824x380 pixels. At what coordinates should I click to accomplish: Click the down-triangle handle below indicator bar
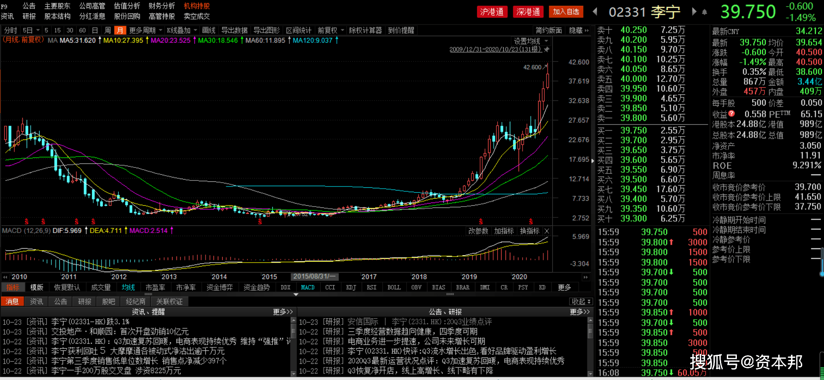[x=296, y=294]
